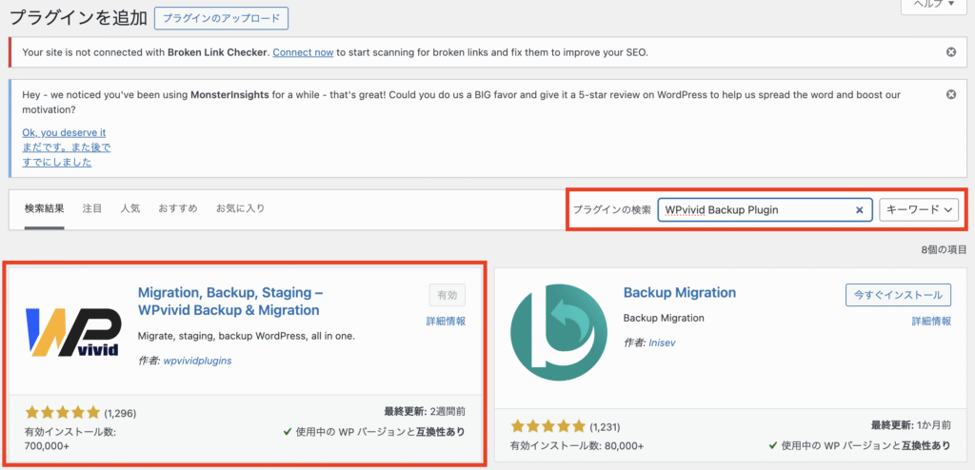Clear the plugin search field

tap(860, 210)
